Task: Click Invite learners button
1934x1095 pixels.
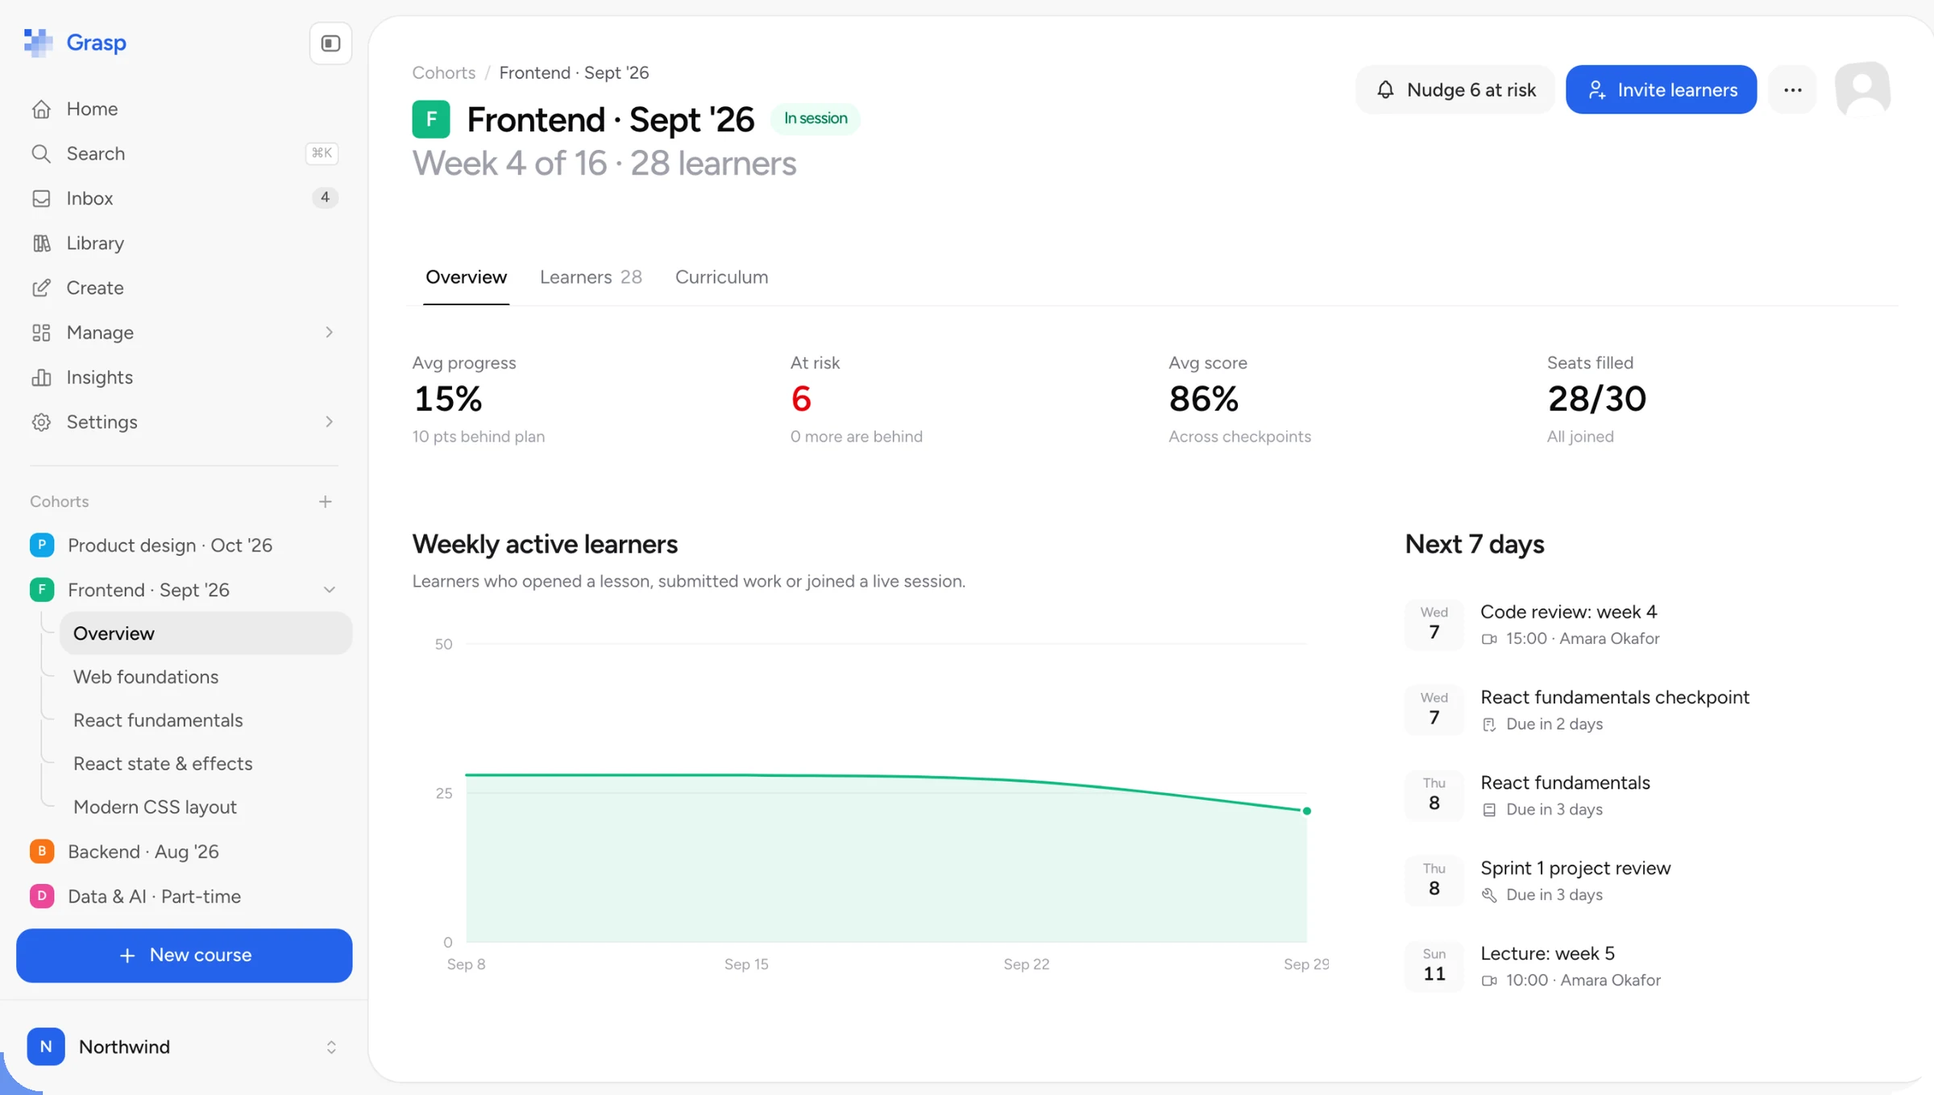Action: point(1661,89)
